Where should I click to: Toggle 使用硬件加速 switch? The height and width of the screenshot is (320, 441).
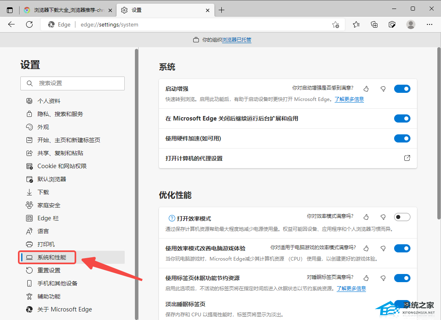(x=402, y=138)
